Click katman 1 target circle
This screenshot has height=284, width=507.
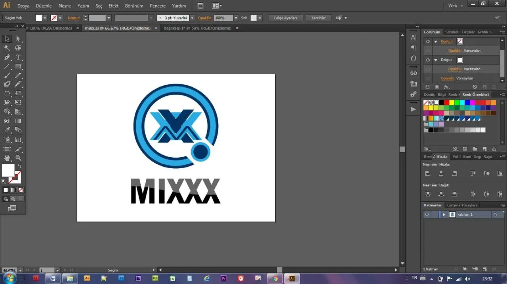(x=495, y=214)
